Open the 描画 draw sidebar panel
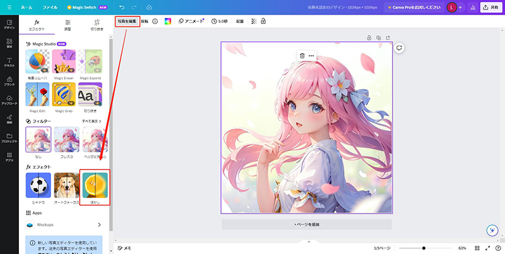505x254 pixels. (9, 119)
